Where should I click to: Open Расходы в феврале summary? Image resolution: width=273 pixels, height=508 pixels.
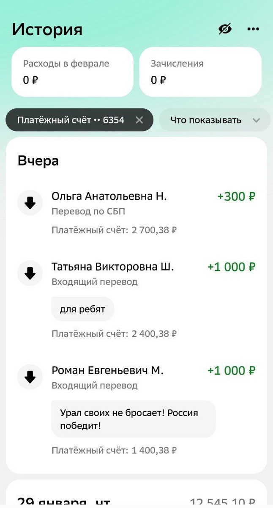pos(72,71)
